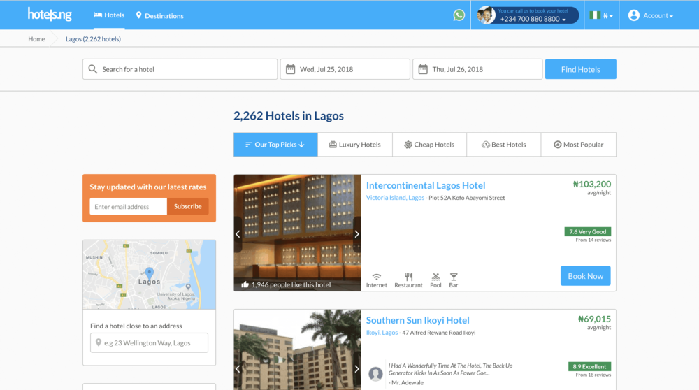Show next Intercontinental hotel photo
The image size is (699, 390).
coord(356,234)
